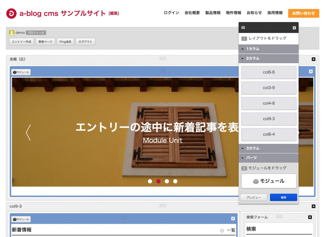Open 製品情報 in the navigation menu
The width and height of the screenshot is (325, 237).
click(x=213, y=13)
